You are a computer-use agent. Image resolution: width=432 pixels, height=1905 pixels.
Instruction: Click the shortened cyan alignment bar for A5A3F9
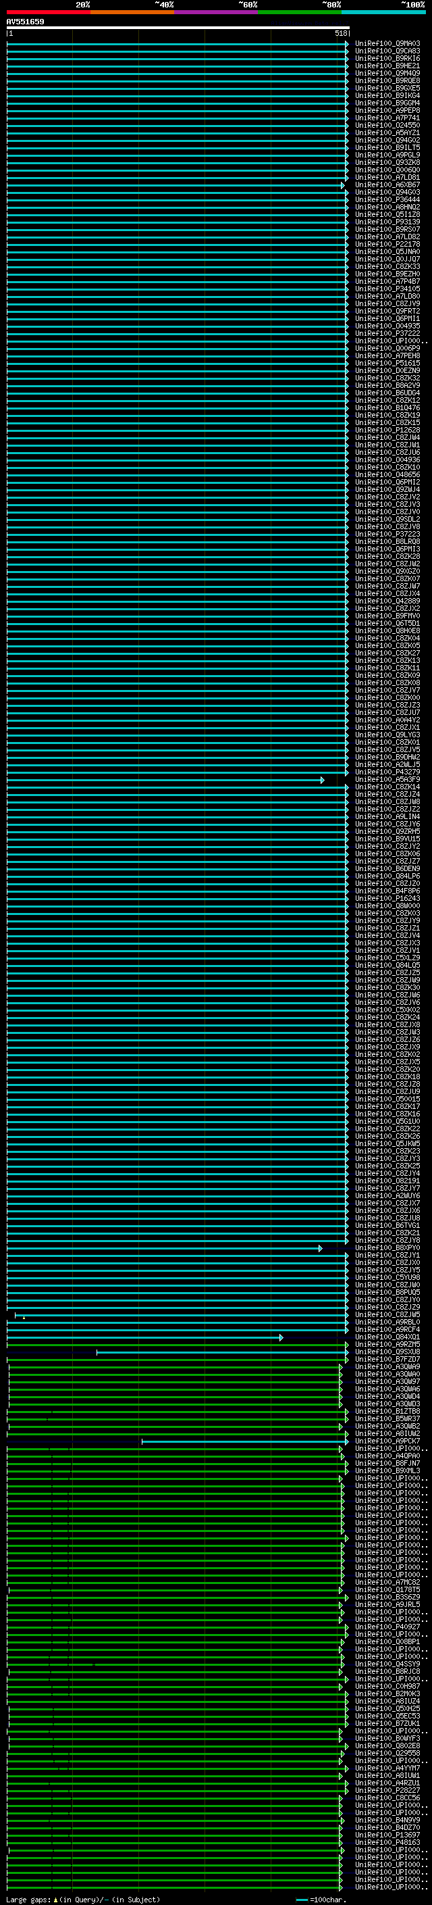click(x=165, y=781)
